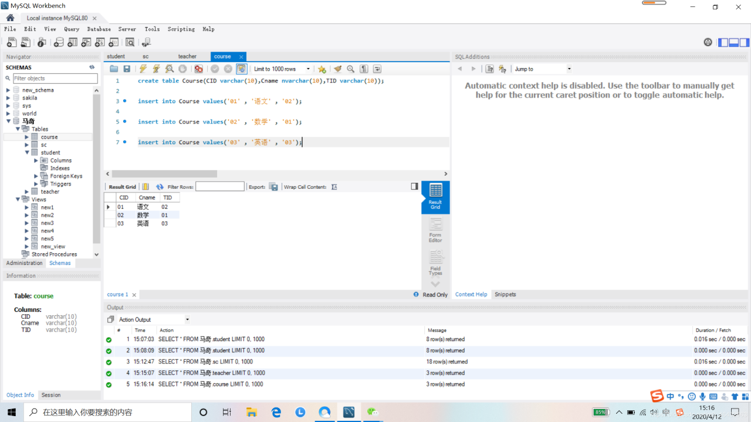Refresh schemas list icon
The height and width of the screenshot is (422, 751).
click(x=92, y=67)
